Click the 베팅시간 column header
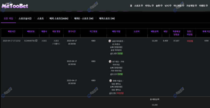210x108 pixels. [12, 31]
